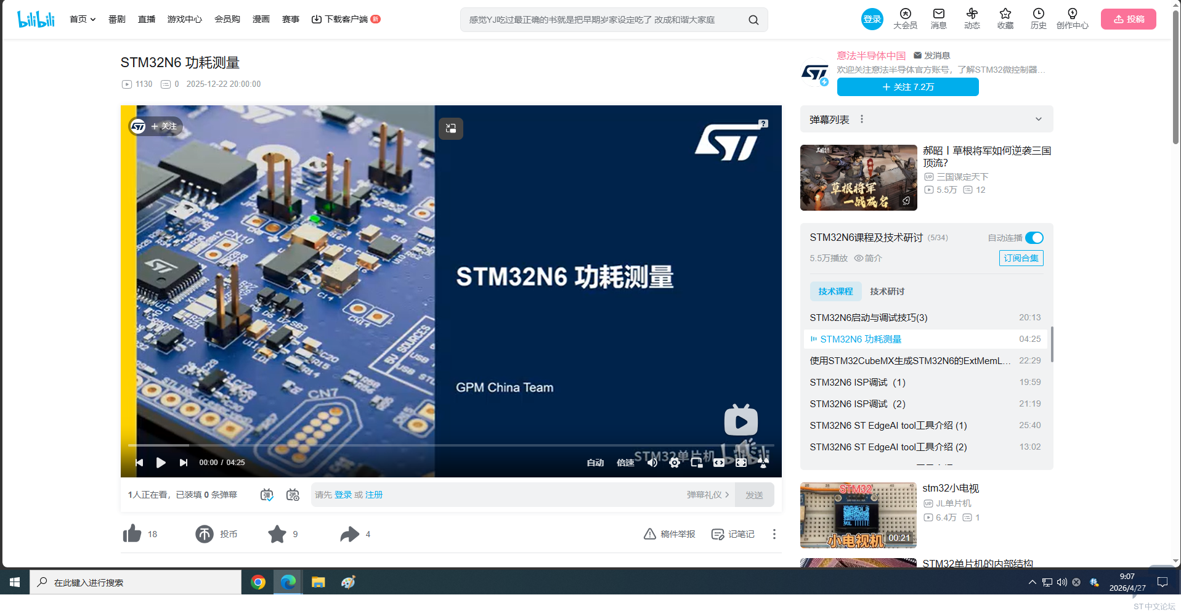This screenshot has width=1181, height=616.
Task: Open 收藏 favorites icon
Action: point(1005,18)
